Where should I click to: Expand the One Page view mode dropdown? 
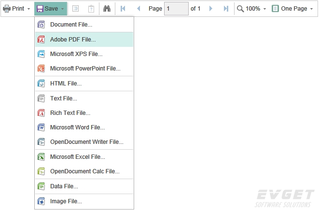(x=311, y=9)
